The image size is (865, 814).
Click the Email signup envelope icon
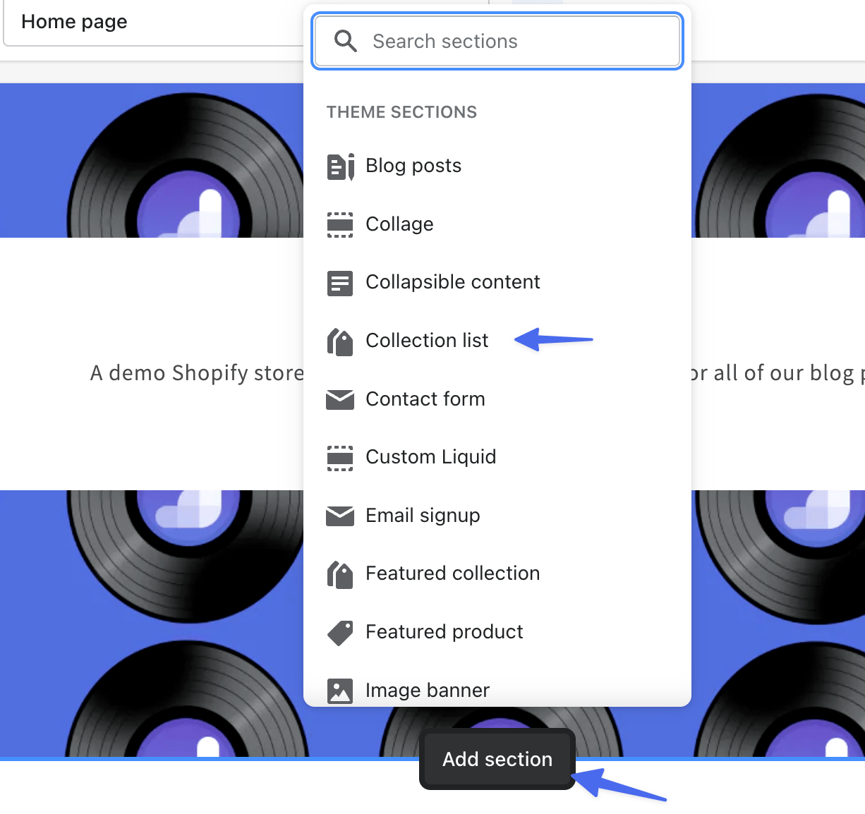click(x=340, y=516)
